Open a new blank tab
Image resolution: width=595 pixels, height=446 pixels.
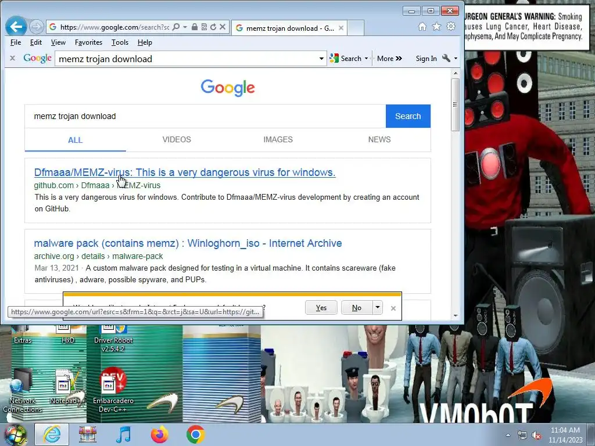pos(356,28)
